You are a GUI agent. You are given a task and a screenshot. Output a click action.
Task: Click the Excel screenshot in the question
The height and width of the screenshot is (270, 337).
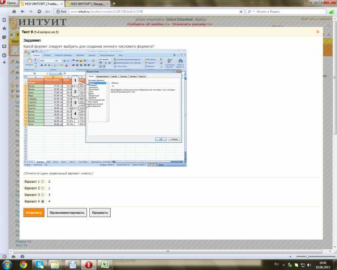click(105, 108)
